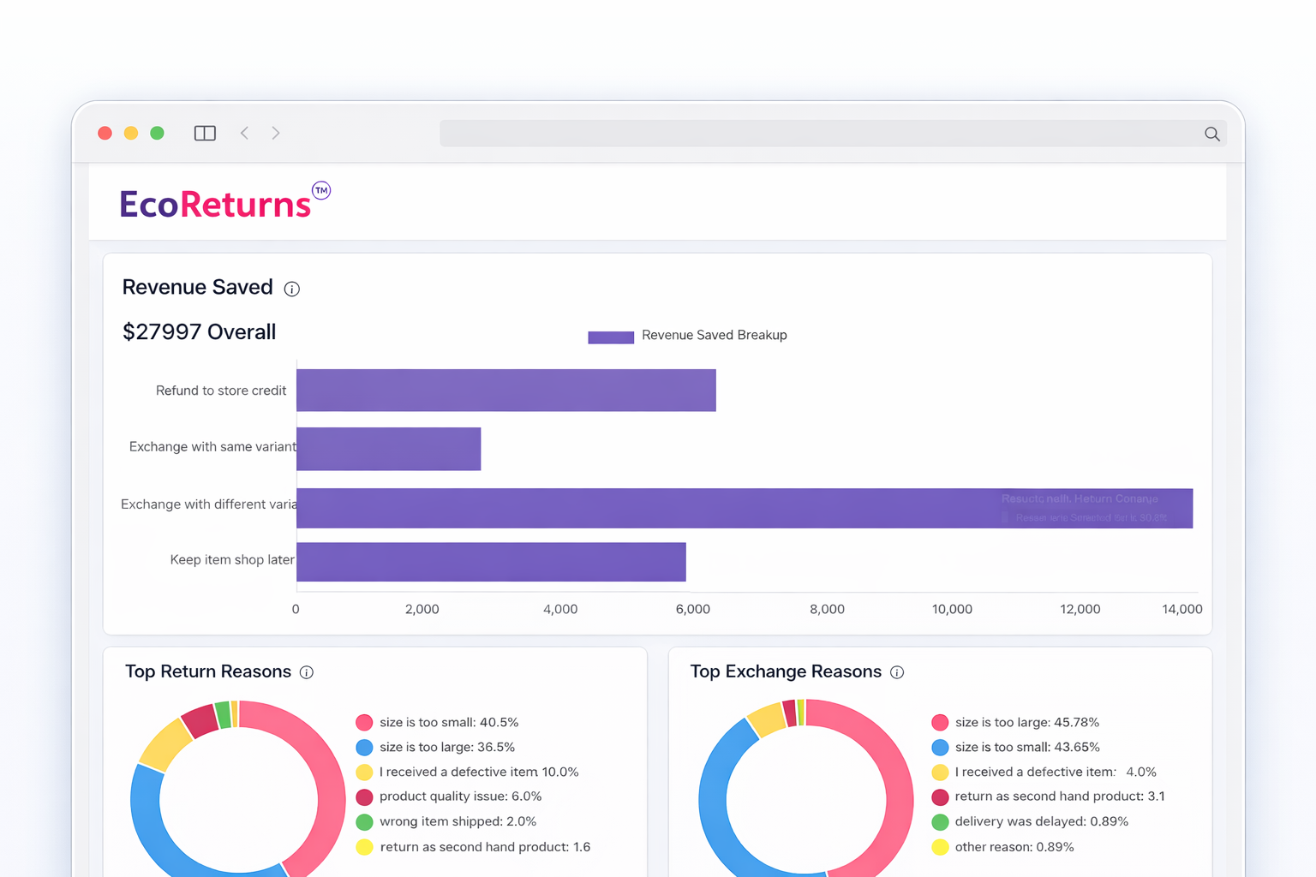Screen dimensions: 1316x877
Task: Click the Revenue Saved info icon
Action: click(x=292, y=289)
